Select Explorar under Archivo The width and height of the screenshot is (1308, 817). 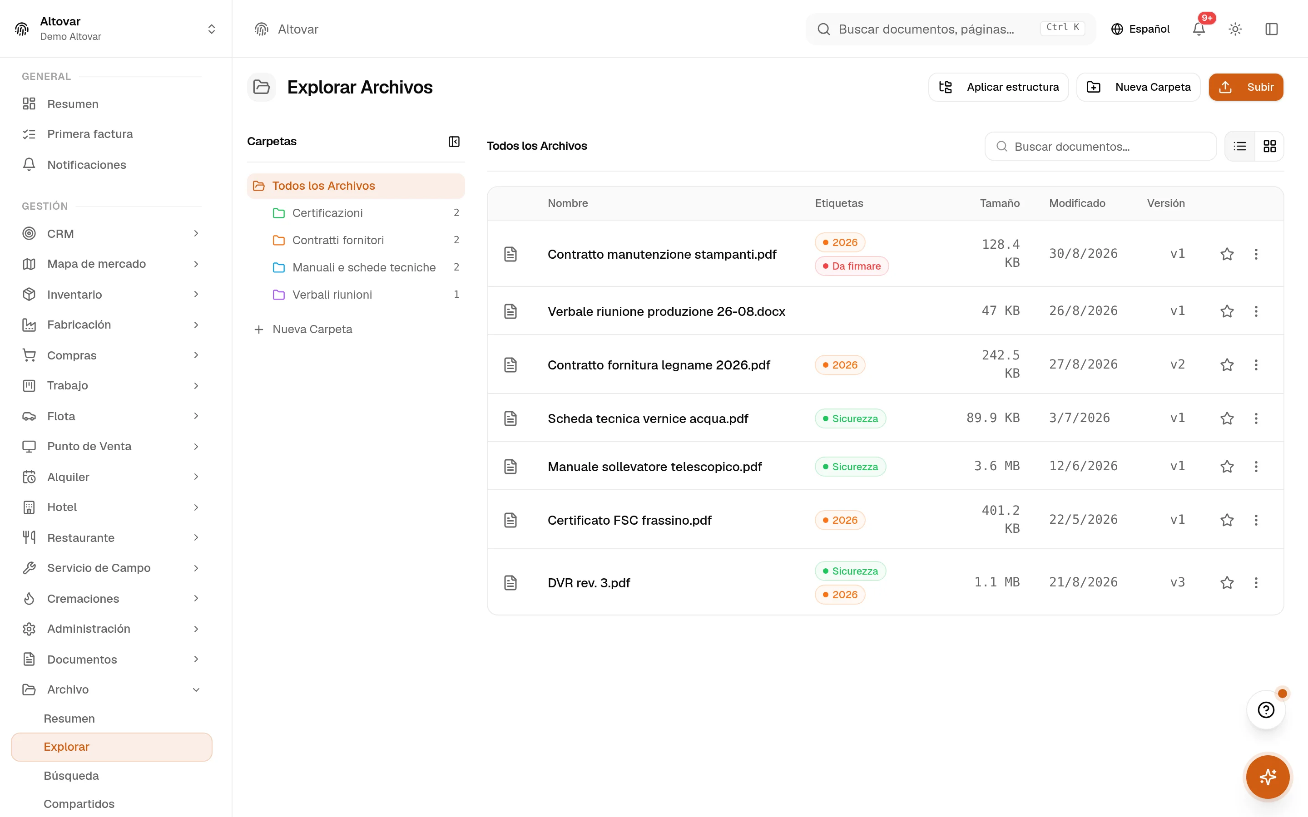111,747
